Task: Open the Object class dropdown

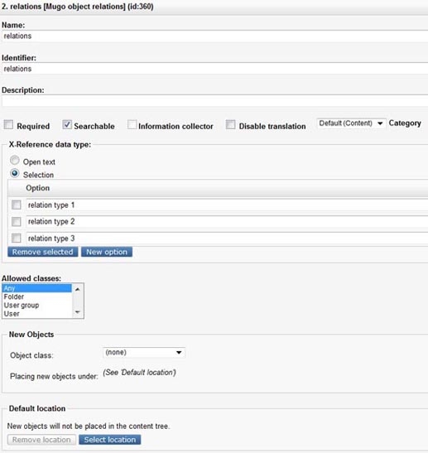Action: pyautogui.click(x=144, y=353)
